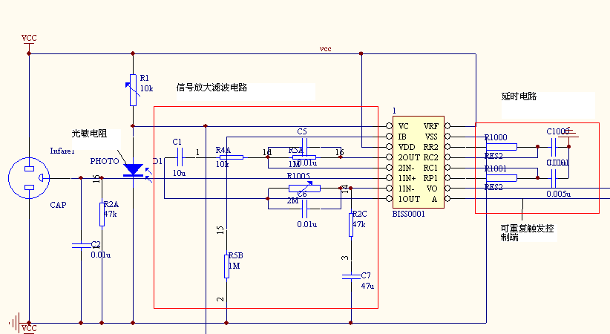Click the small vcc net label on top wire
Viewport: 610px width, 334px height.
coord(326,49)
